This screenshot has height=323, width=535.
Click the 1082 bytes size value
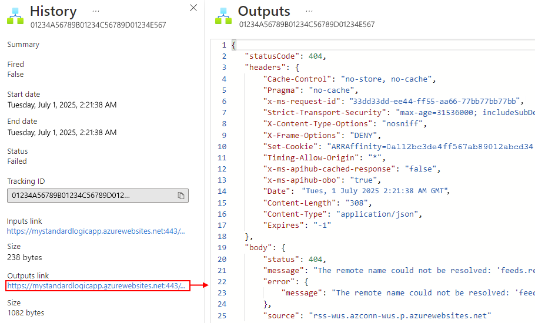[26, 313]
